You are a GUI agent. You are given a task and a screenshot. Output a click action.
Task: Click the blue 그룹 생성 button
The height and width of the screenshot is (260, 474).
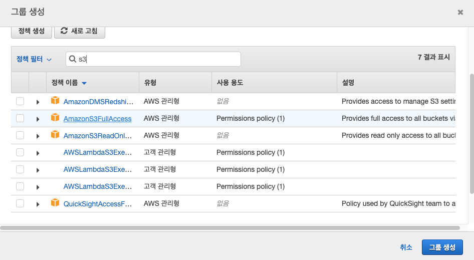pyautogui.click(x=442, y=247)
